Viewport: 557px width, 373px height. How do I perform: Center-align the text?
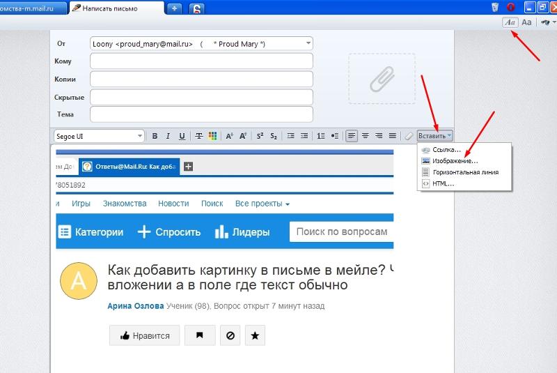(x=365, y=136)
